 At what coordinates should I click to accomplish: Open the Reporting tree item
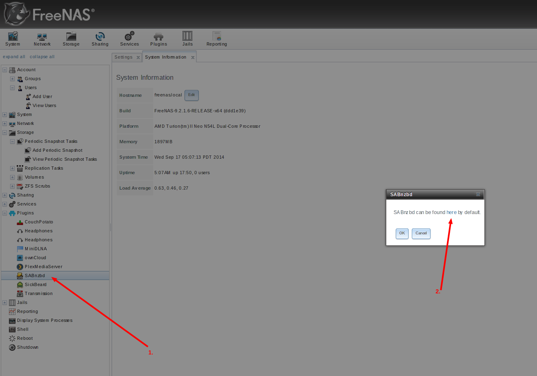click(27, 312)
